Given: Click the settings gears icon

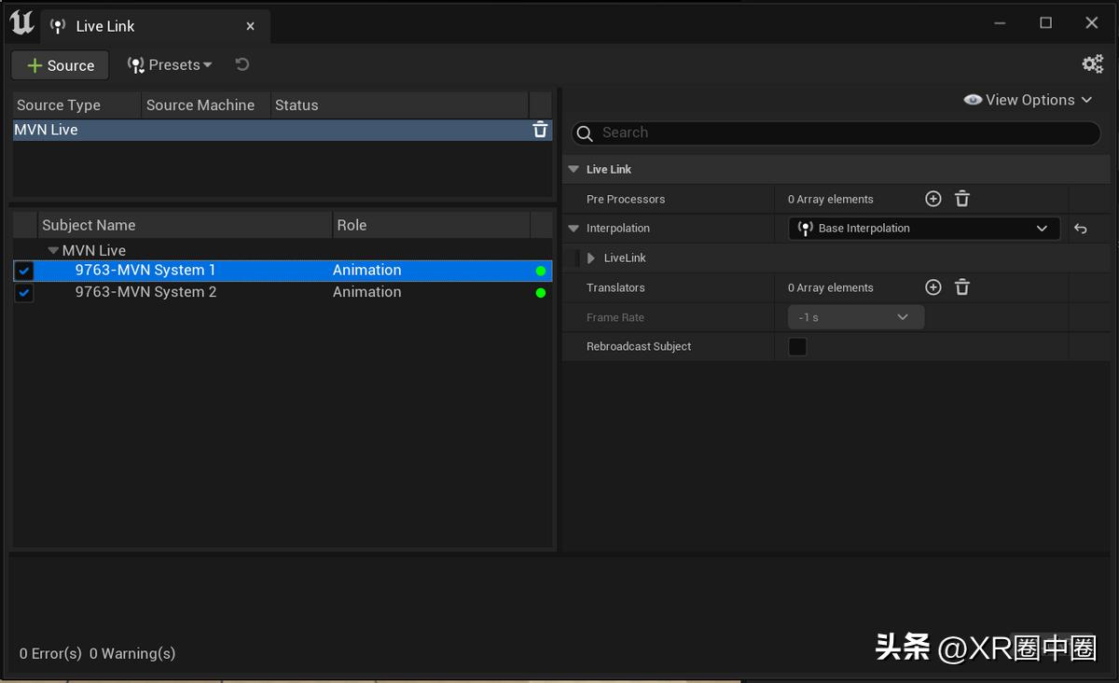Looking at the screenshot, I should (x=1092, y=64).
